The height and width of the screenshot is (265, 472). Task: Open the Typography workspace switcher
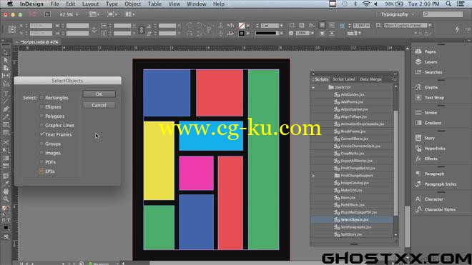pos(397,14)
